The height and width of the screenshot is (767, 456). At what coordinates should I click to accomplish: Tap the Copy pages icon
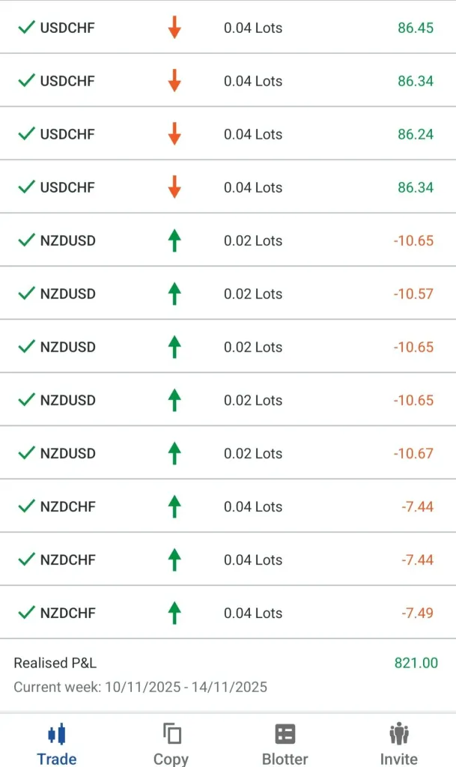(x=171, y=733)
